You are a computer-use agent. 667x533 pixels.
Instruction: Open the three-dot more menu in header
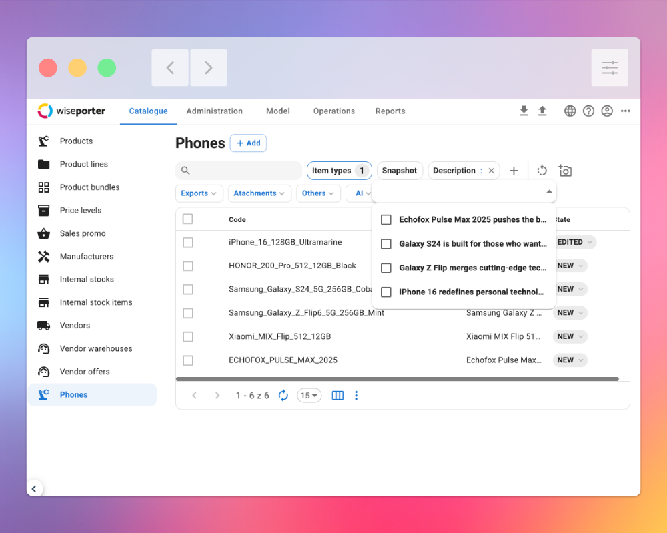point(626,111)
